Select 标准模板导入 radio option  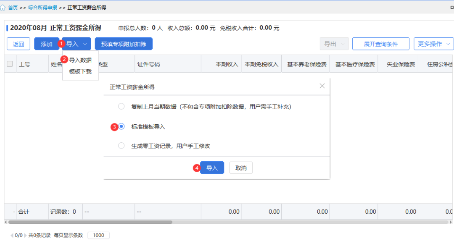click(x=121, y=126)
